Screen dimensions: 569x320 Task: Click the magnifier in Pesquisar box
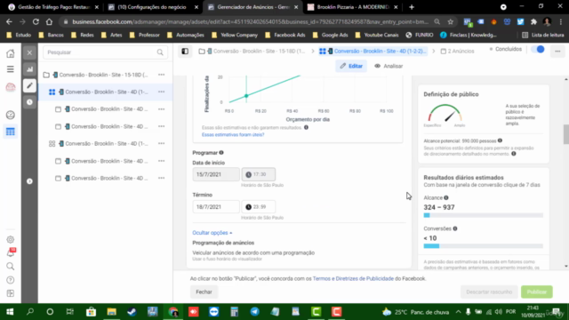[x=160, y=52]
